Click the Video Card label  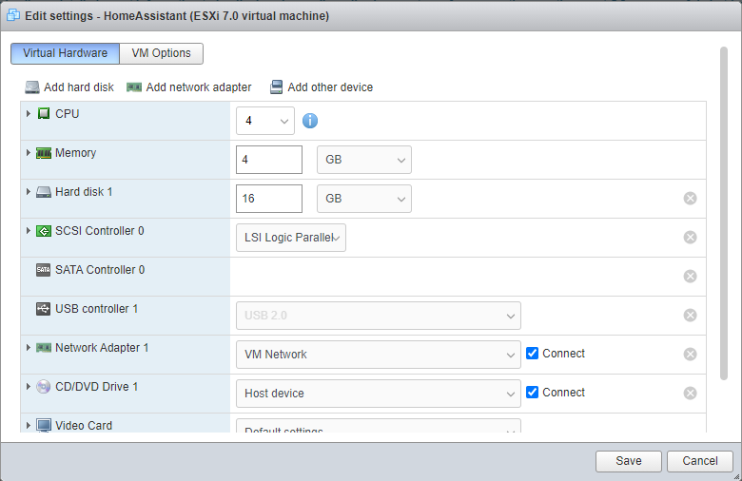84,426
